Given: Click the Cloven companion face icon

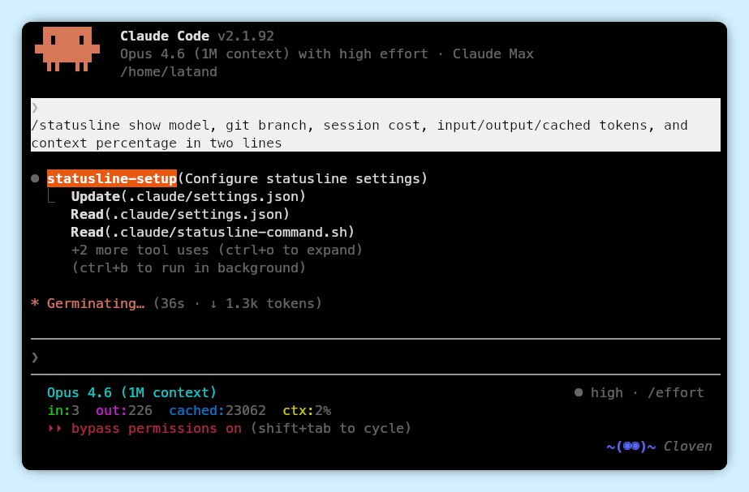Looking at the screenshot, I should [x=631, y=447].
